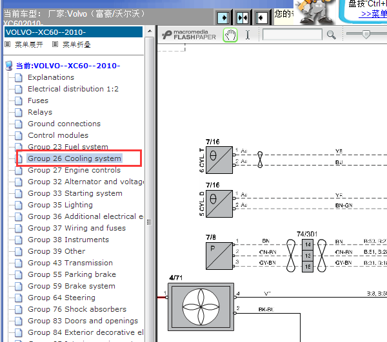Open Group 43 Transmission
Image resolution: width=387 pixels, height=342 pixels.
(x=70, y=263)
